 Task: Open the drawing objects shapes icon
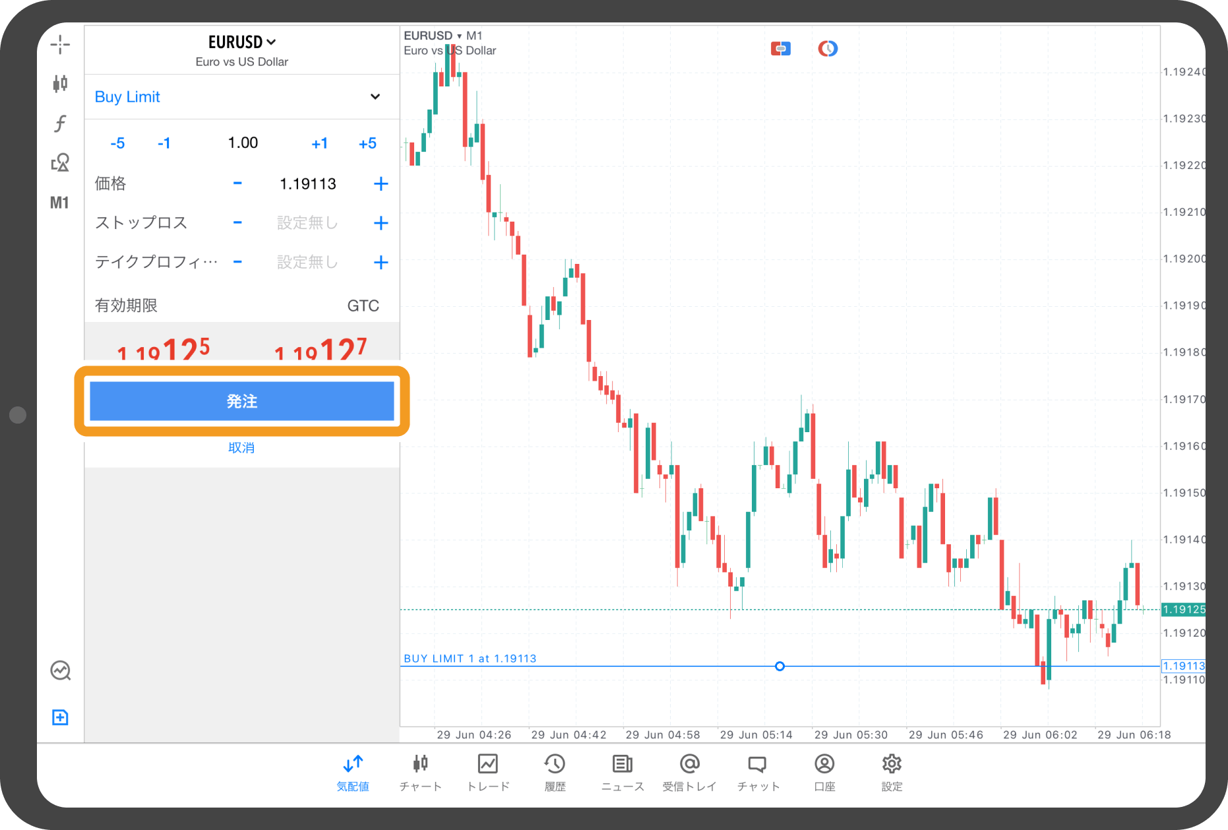click(60, 162)
